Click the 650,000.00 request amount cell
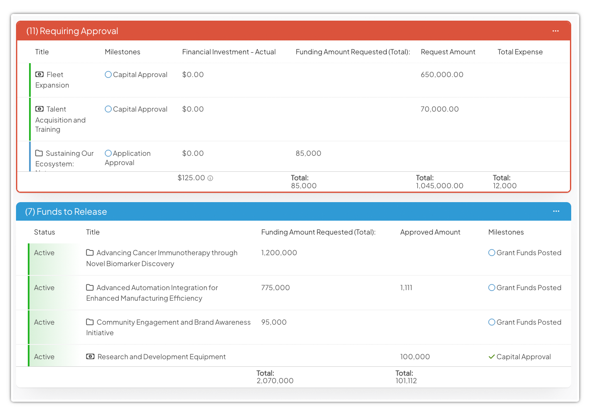The width and height of the screenshot is (591, 411). coord(442,75)
